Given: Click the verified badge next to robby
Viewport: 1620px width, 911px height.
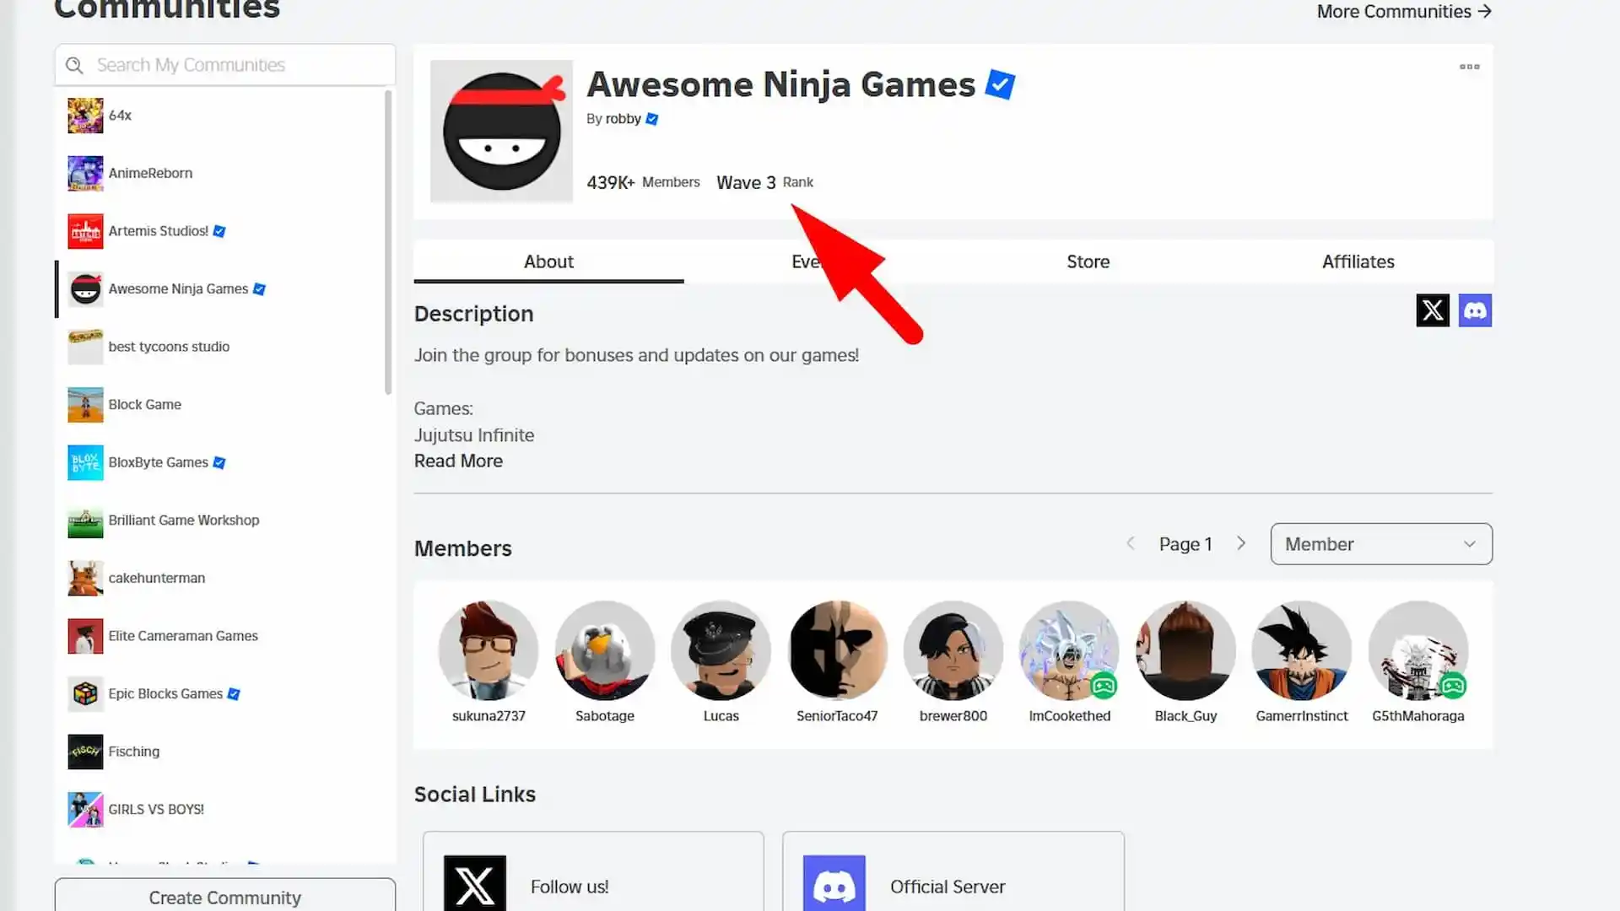Looking at the screenshot, I should click(652, 118).
